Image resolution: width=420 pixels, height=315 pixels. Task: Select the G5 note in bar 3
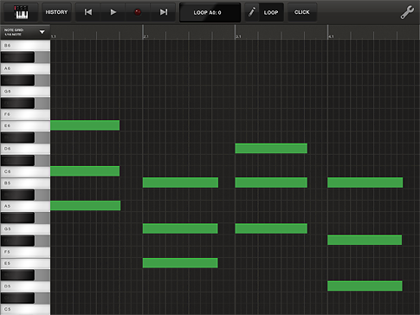[271, 228]
